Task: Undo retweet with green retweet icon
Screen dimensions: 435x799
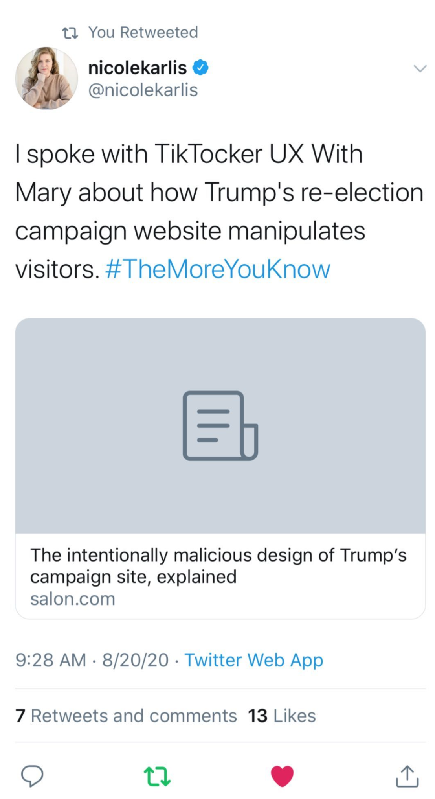Action: 157,775
